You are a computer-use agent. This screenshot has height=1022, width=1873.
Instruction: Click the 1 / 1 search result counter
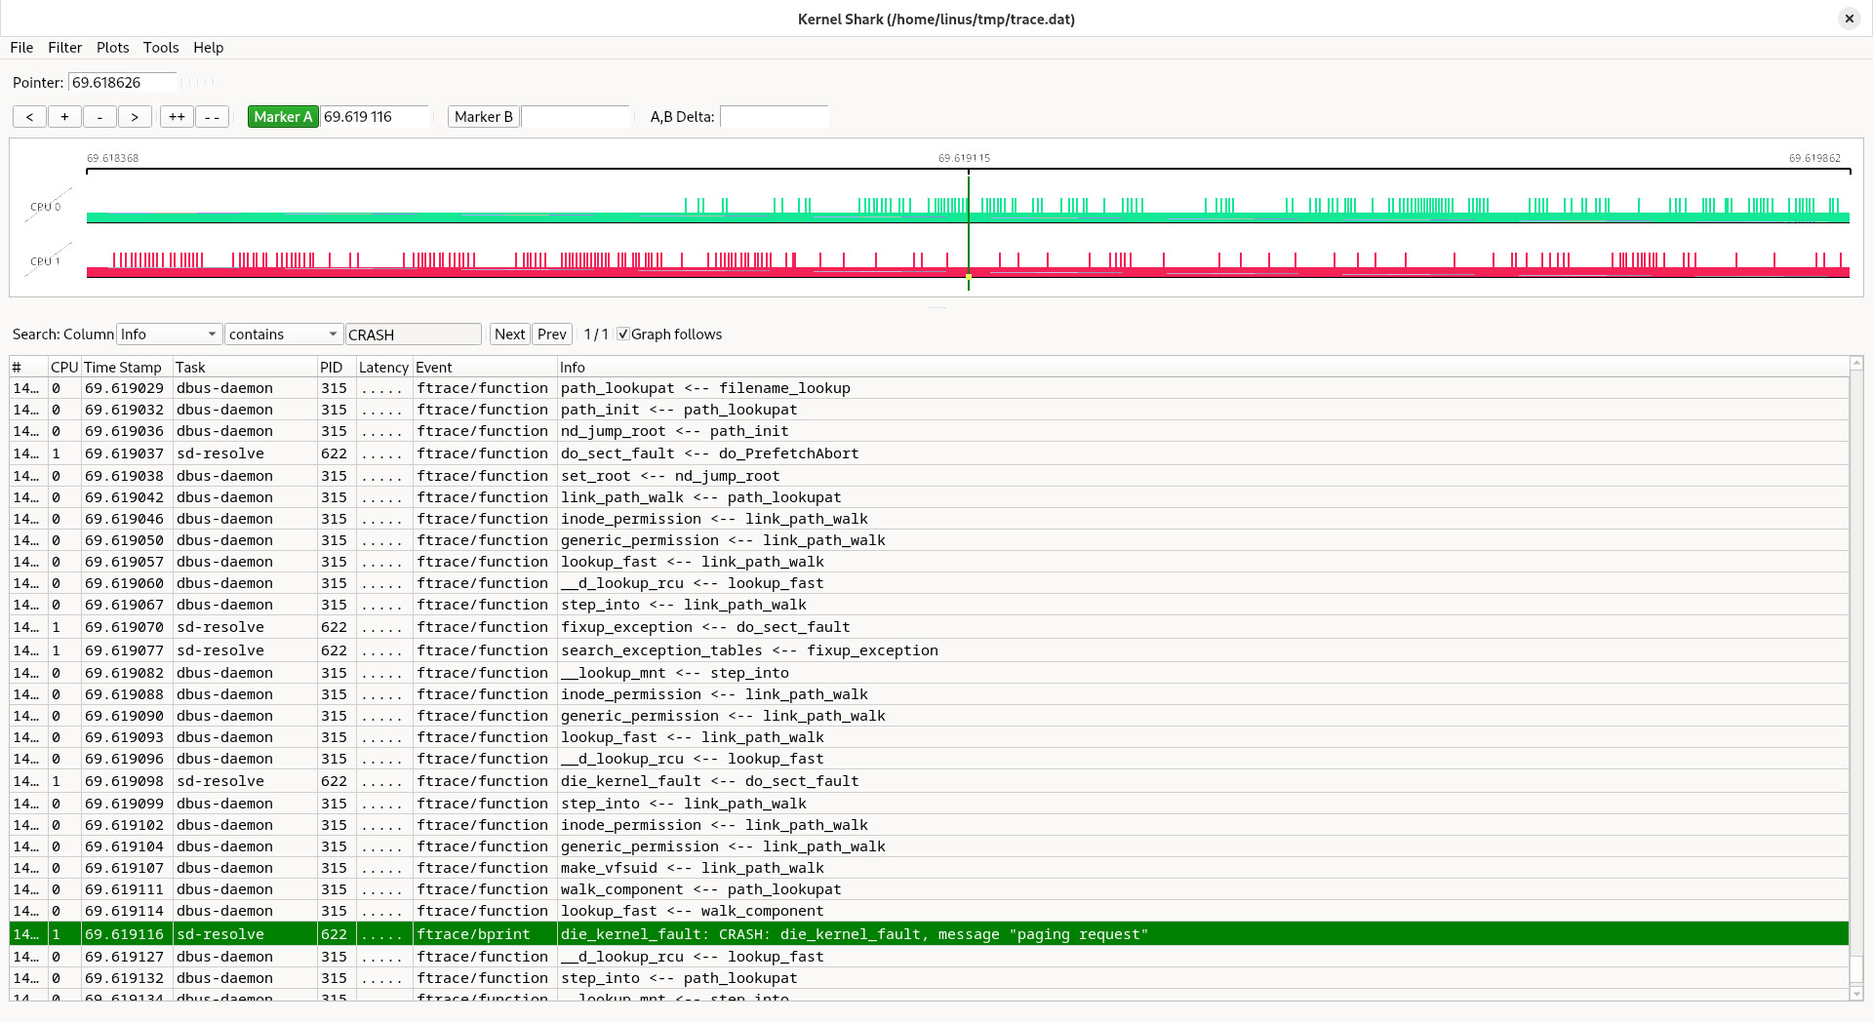click(x=596, y=334)
